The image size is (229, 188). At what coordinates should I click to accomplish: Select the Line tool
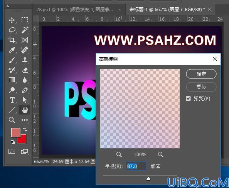click(x=12, y=110)
